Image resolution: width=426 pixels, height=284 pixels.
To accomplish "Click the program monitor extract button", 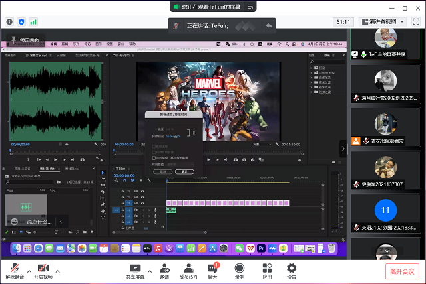I will click(x=244, y=159).
